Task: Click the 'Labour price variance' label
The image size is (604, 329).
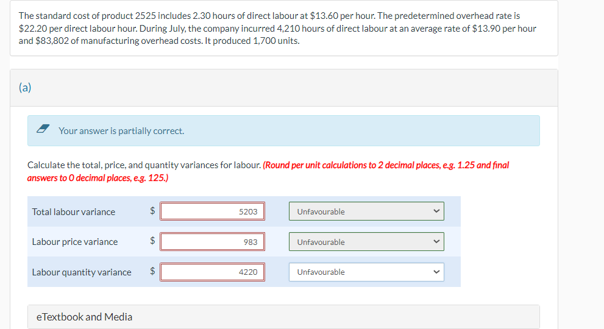Action: click(75, 242)
